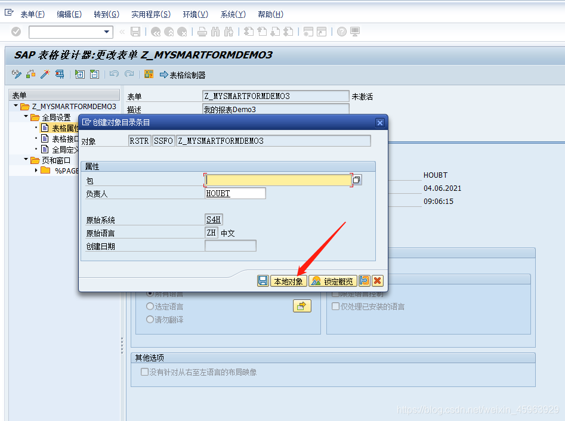Viewport: 565px width, 421px height.
Task: Click the First Page icon
Action: [x=249, y=32]
